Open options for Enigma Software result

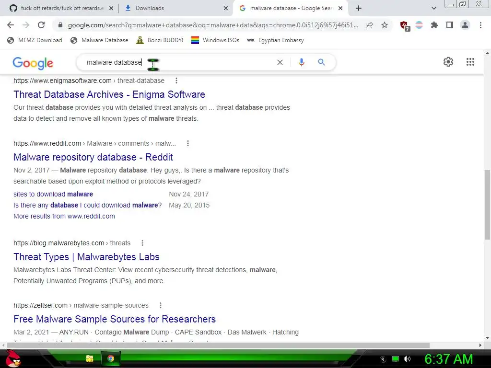[x=176, y=80]
